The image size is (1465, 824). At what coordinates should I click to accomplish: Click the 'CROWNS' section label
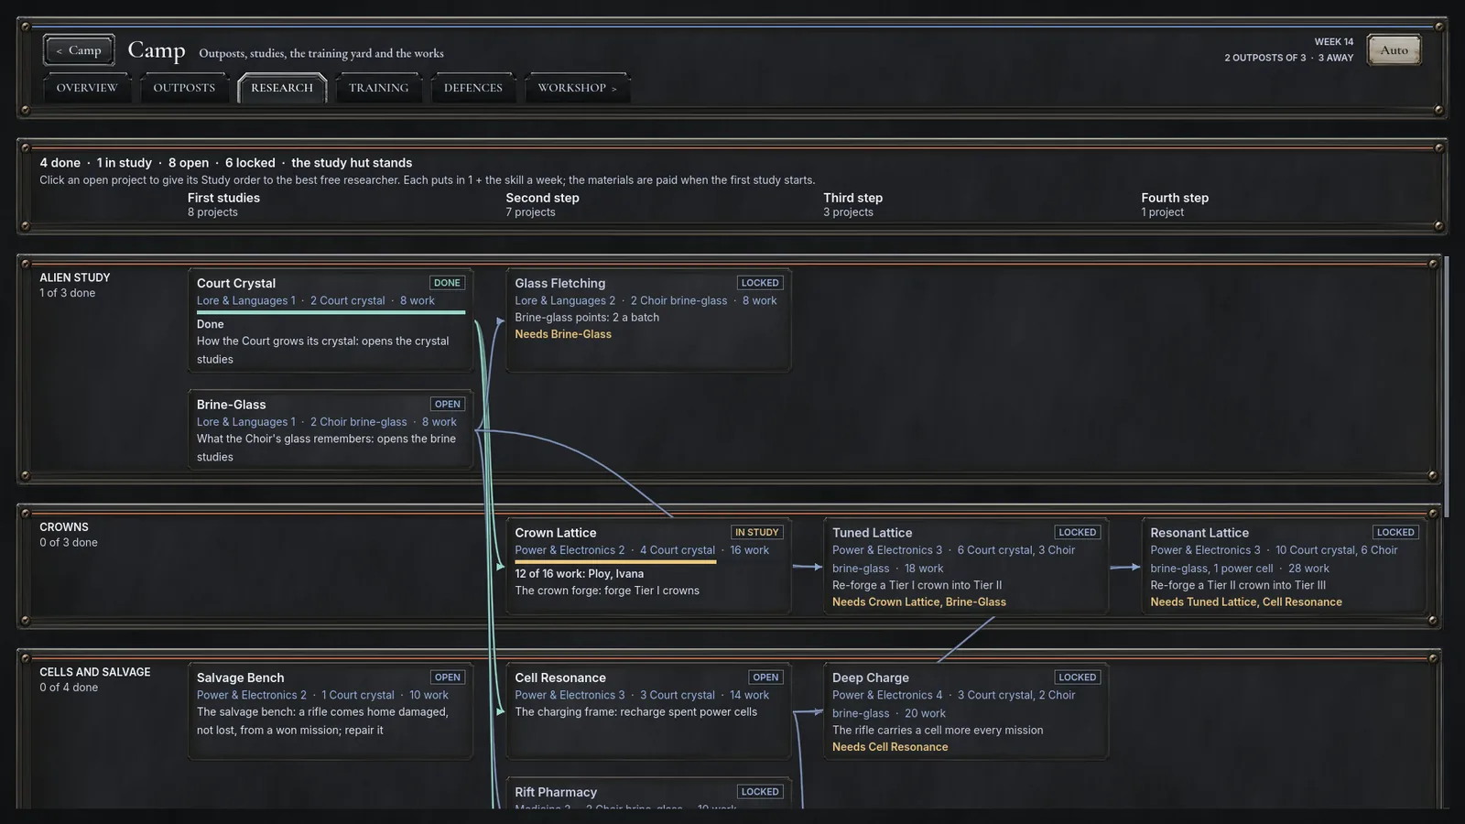64,527
